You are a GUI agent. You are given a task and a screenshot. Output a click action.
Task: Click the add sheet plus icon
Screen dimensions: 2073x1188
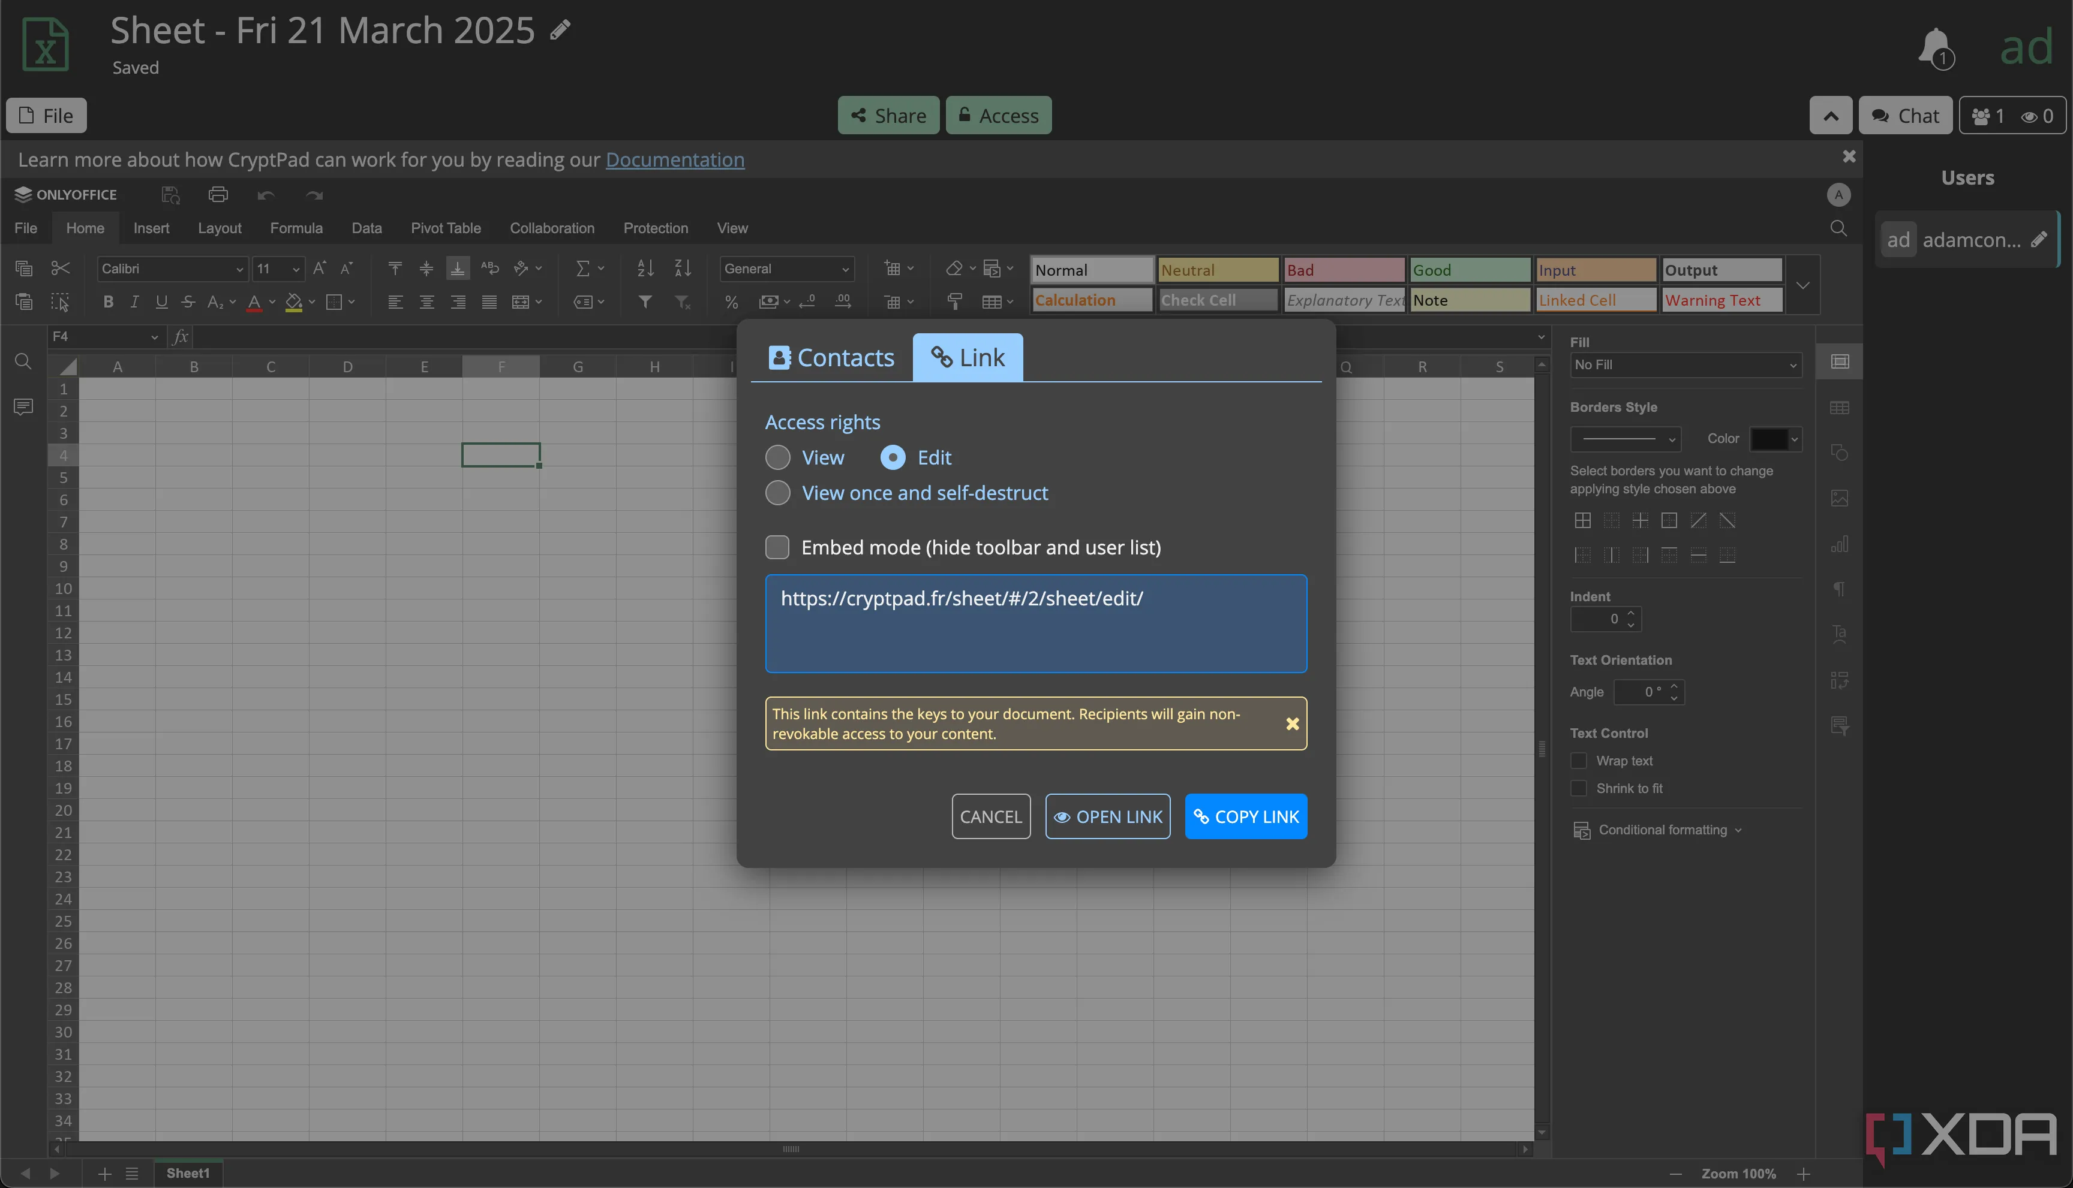coord(104,1173)
